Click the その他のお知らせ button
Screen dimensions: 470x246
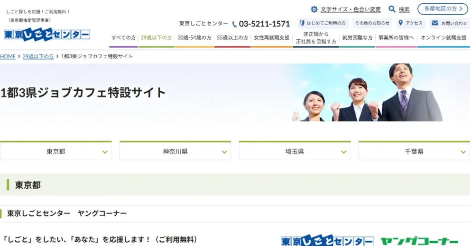click(x=372, y=23)
